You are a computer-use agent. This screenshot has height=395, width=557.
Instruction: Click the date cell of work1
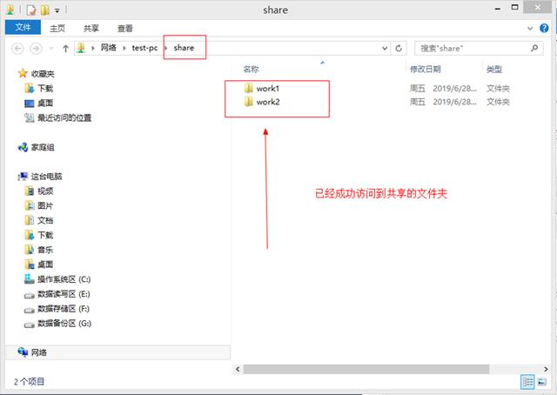[x=443, y=89]
